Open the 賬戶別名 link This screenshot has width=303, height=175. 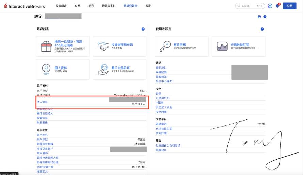click(42, 135)
